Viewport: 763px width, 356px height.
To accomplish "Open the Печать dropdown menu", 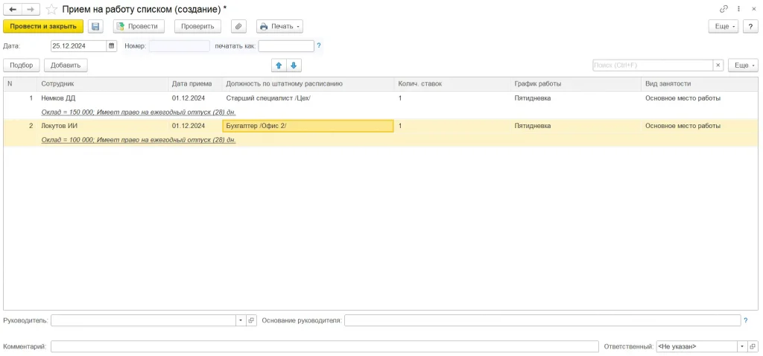I will [x=279, y=26].
